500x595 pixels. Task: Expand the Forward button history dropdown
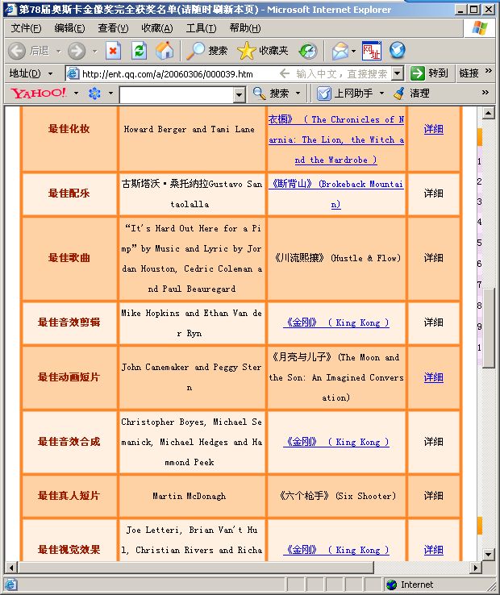point(94,51)
